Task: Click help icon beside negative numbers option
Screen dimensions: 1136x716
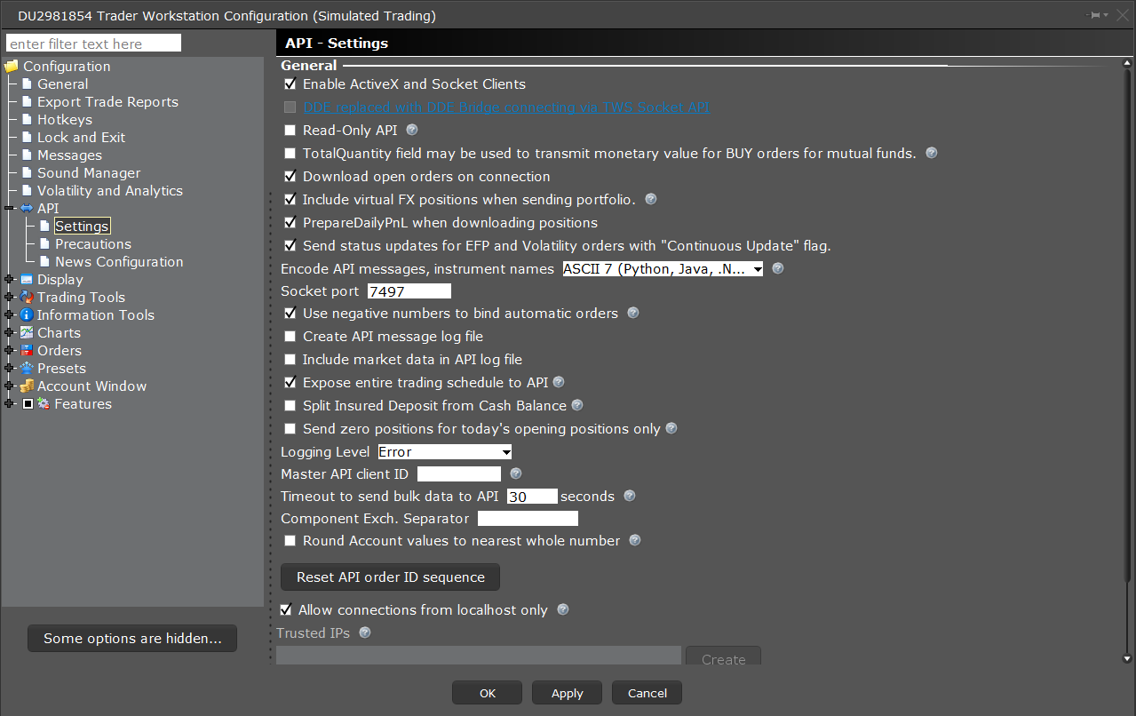Action: (633, 313)
